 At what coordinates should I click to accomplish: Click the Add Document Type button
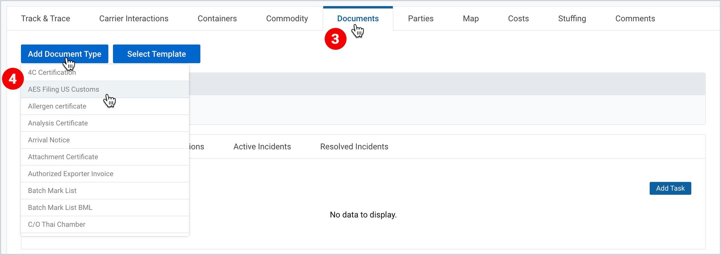point(65,54)
